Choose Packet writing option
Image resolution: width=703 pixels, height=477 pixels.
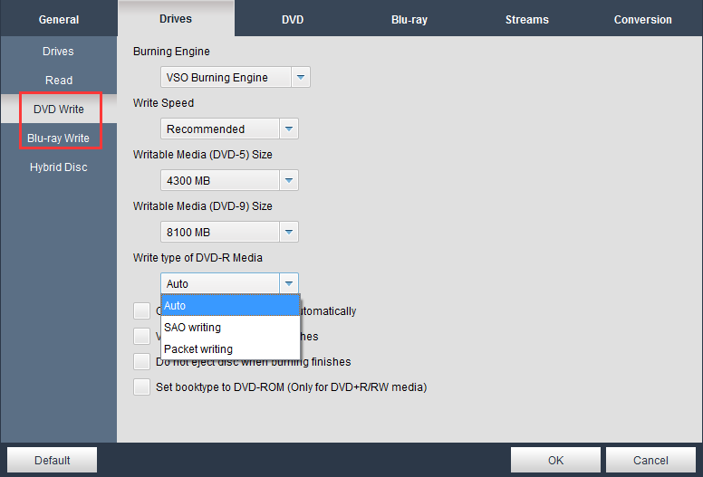(x=230, y=348)
